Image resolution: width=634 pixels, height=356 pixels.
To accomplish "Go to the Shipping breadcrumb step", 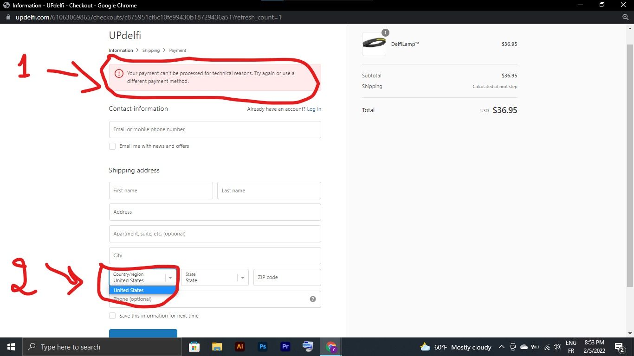I will coord(151,50).
